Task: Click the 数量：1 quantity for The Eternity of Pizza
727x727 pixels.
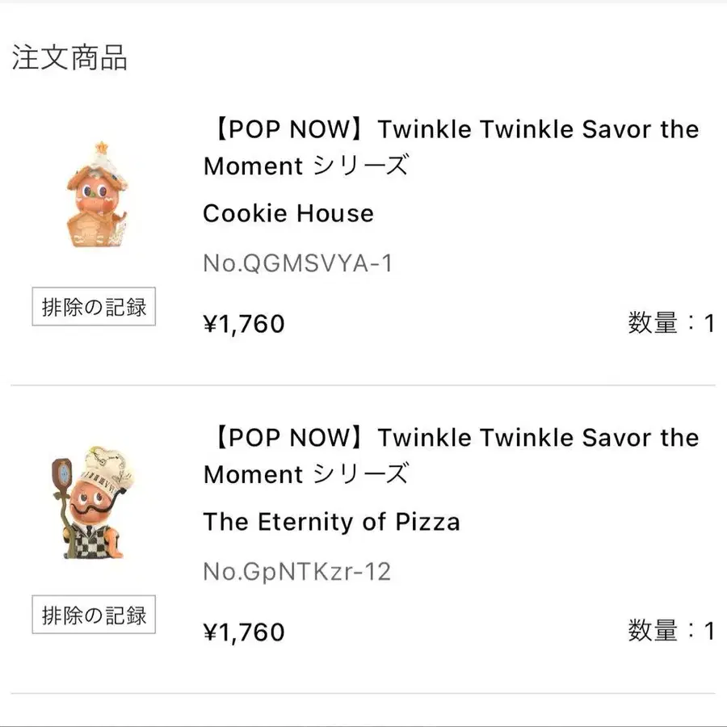Action: (x=670, y=632)
